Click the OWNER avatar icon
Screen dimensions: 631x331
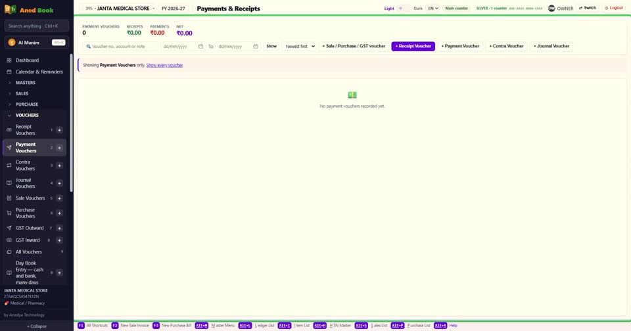pyautogui.click(x=551, y=8)
